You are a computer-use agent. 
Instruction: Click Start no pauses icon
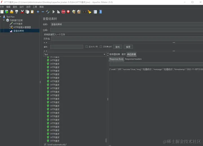[x=58, y=12]
